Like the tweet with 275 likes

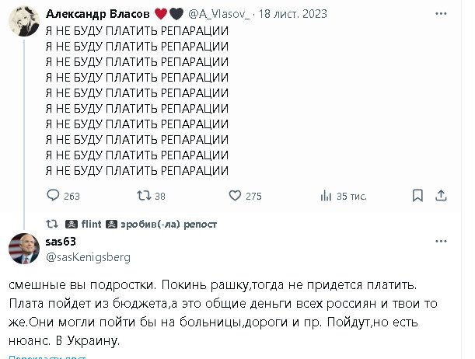click(233, 197)
